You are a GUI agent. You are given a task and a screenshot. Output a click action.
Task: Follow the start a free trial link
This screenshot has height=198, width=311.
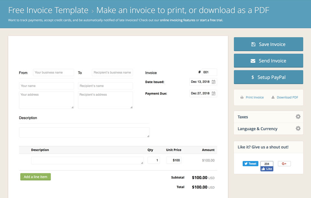tap(212, 20)
